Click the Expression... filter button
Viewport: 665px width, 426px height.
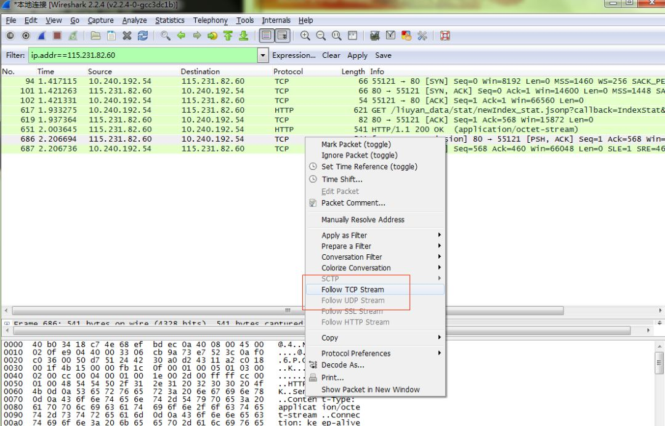click(x=294, y=55)
